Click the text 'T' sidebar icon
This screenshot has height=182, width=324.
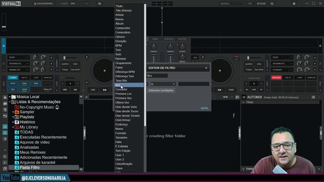click(x=5, y=110)
